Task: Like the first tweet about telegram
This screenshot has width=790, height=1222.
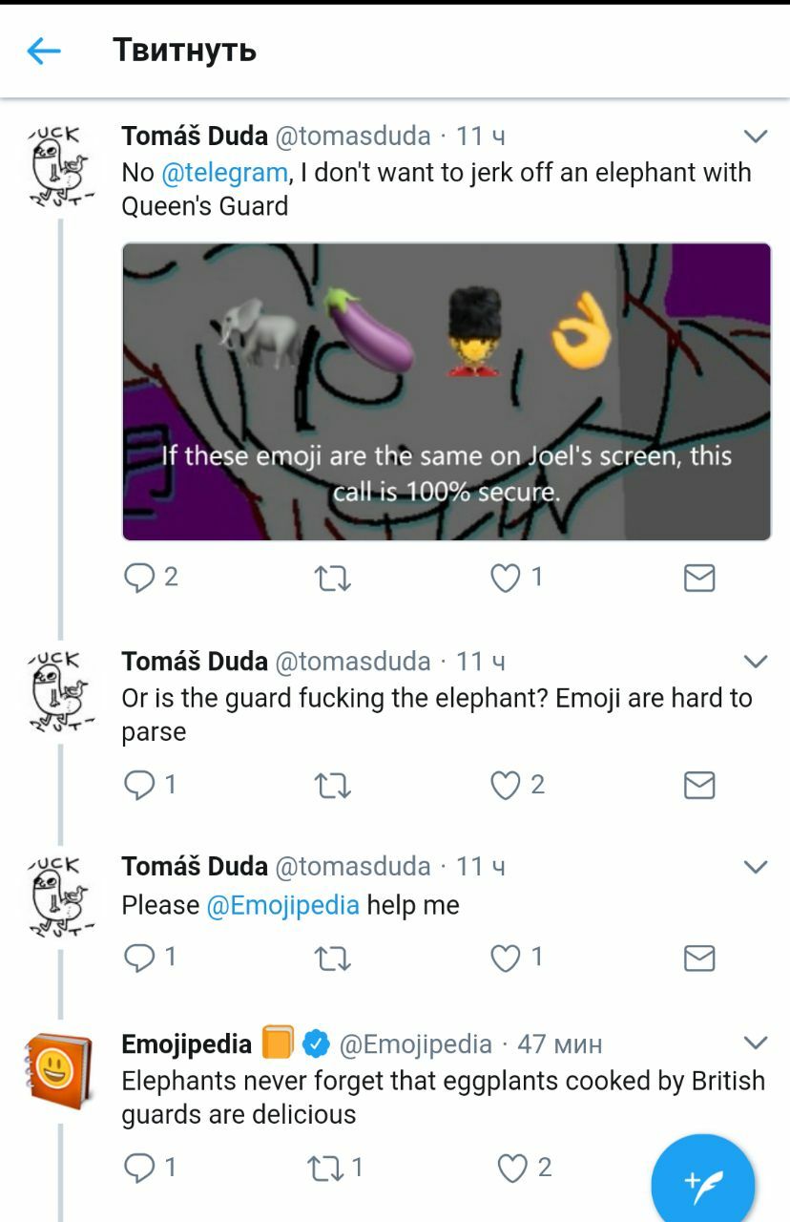Action: point(506,578)
